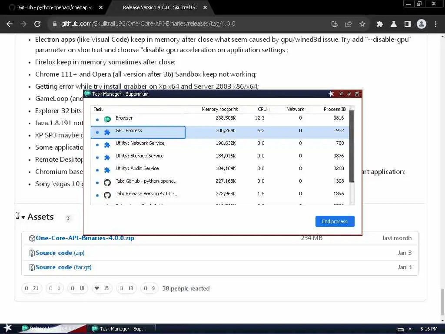Sort by CPU column header

point(262,109)
